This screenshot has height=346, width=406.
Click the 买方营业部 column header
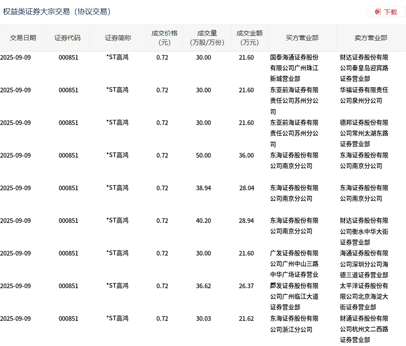tap(302, 38)
